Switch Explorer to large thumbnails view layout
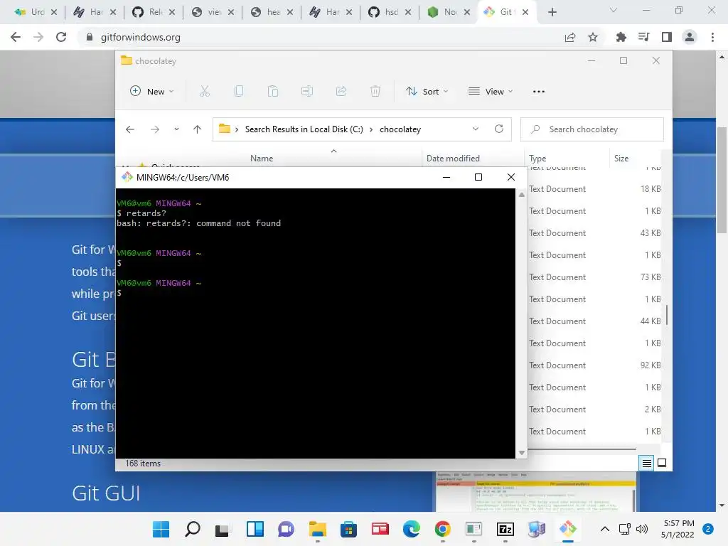 coord(662,463)
